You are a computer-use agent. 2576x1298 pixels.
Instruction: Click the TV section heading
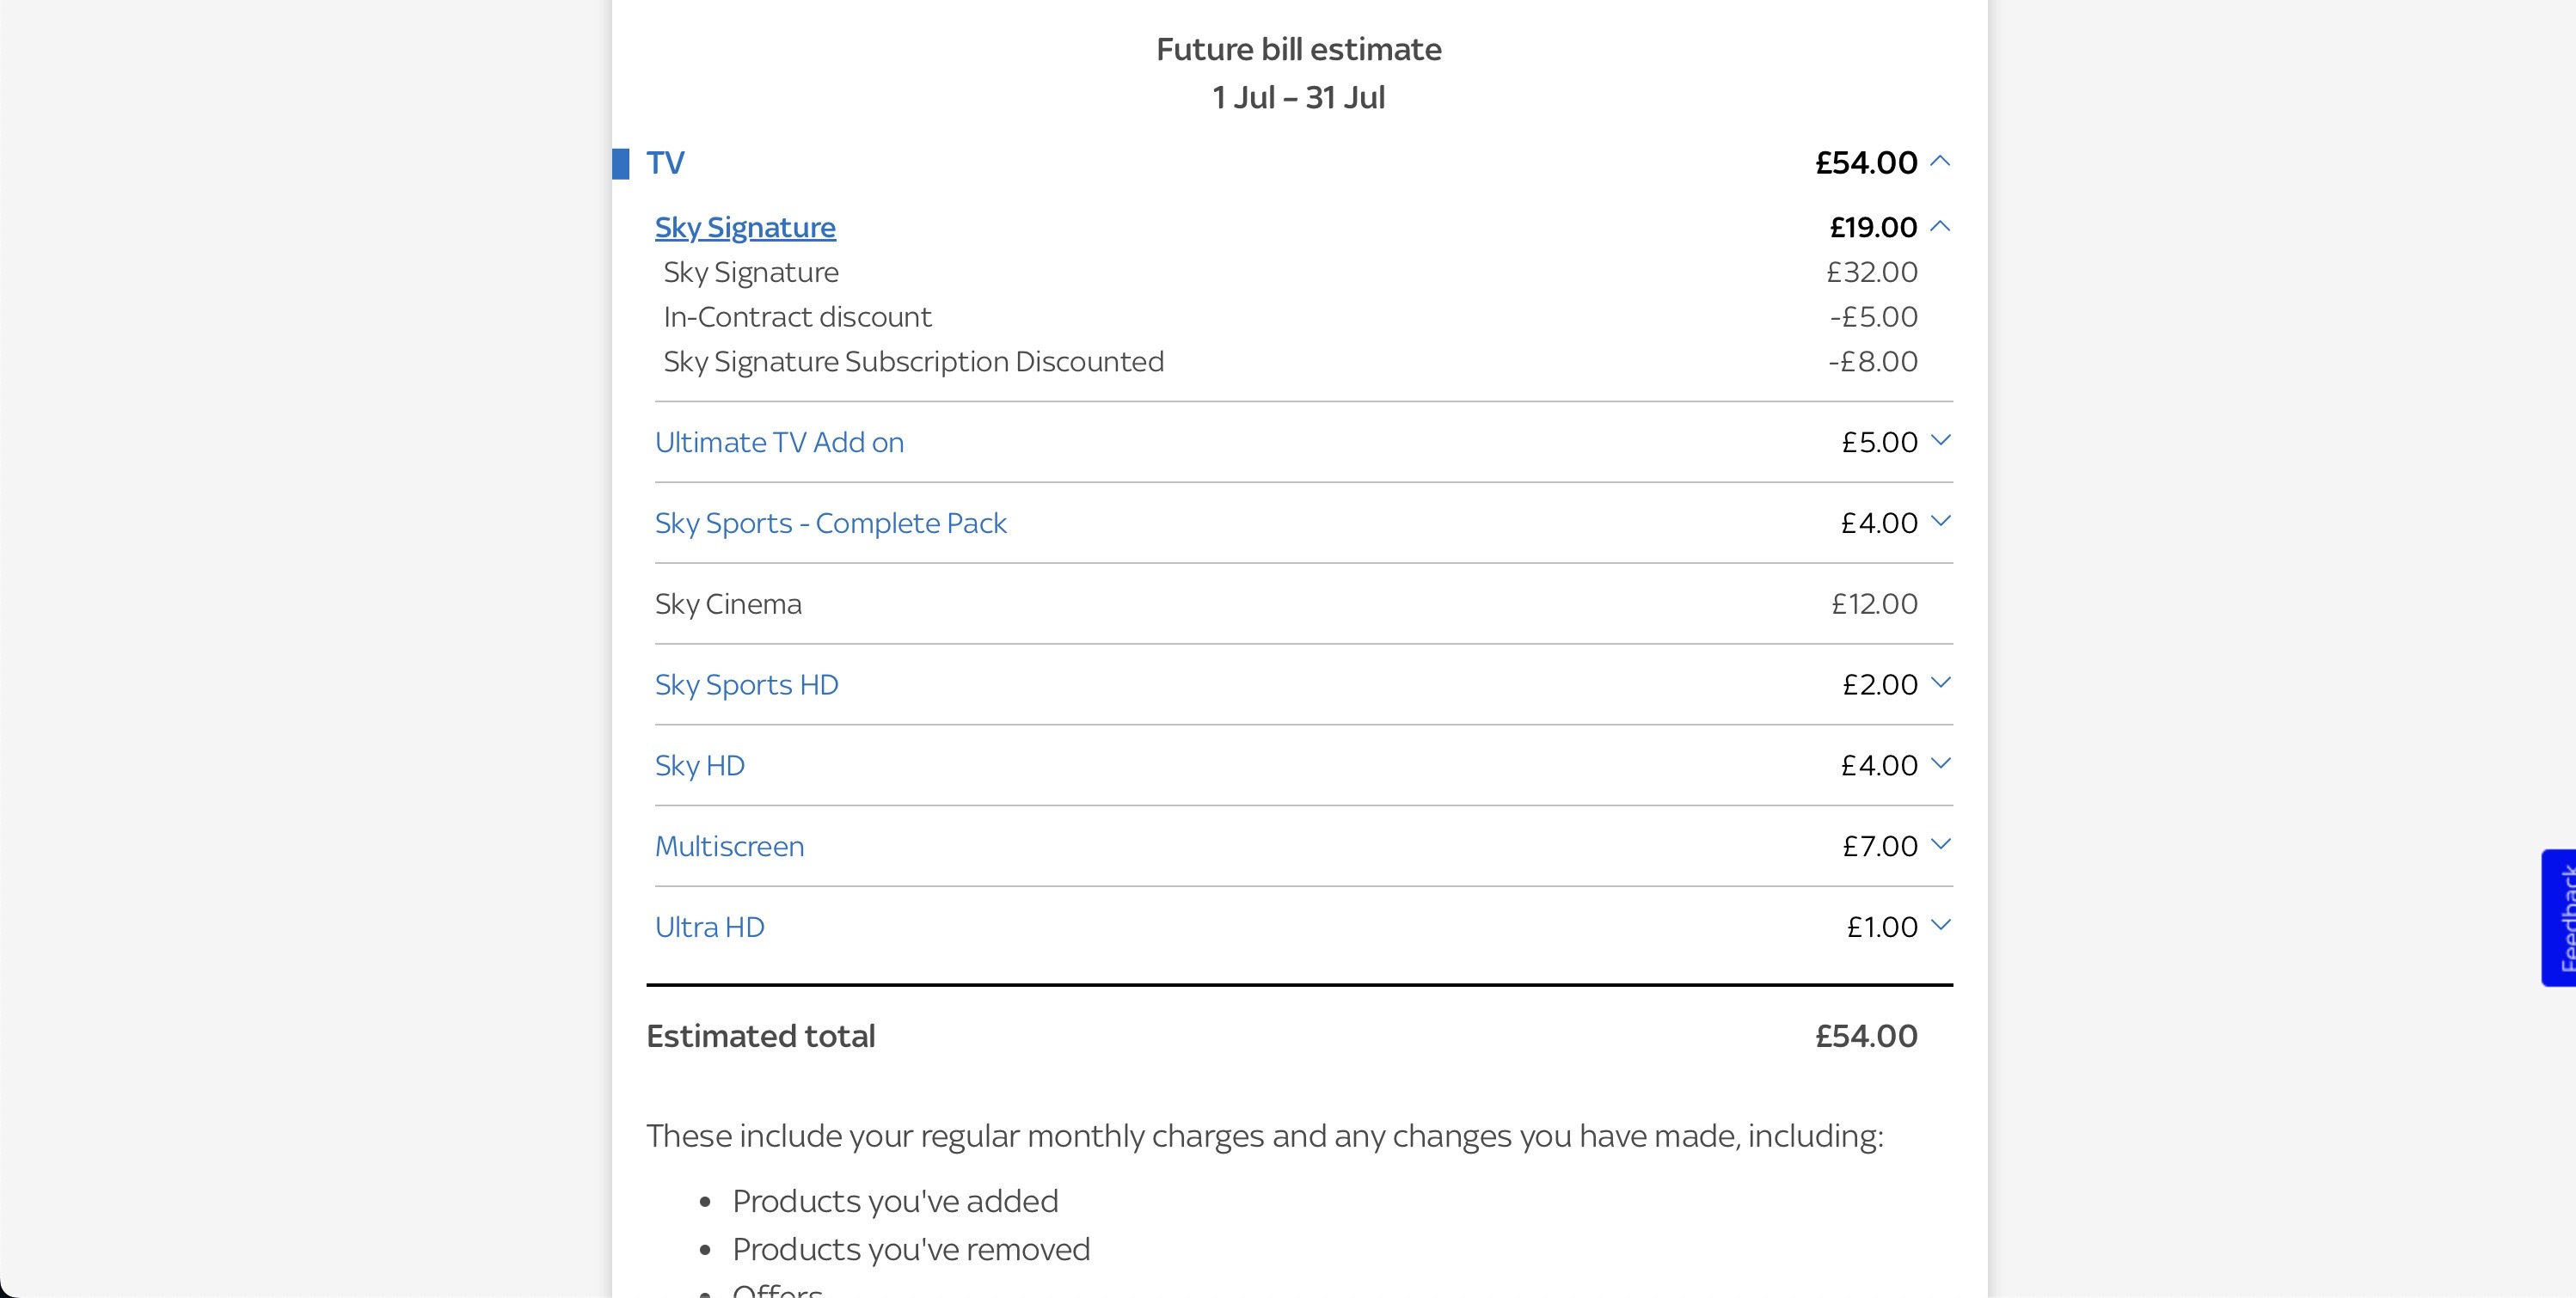click(665, 163)
